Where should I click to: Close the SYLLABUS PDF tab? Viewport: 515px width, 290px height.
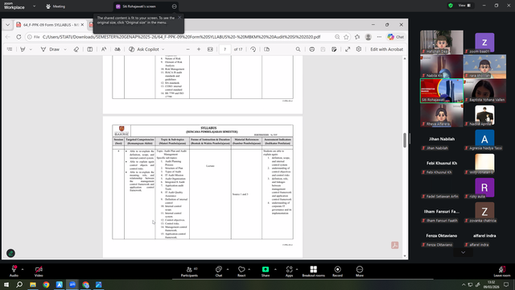[82, 25]
